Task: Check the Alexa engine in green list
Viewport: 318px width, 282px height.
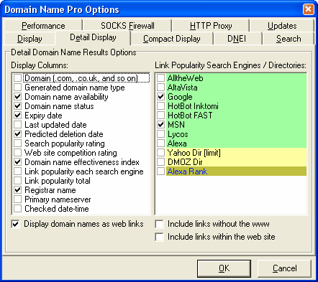Action: coord(160,144)
